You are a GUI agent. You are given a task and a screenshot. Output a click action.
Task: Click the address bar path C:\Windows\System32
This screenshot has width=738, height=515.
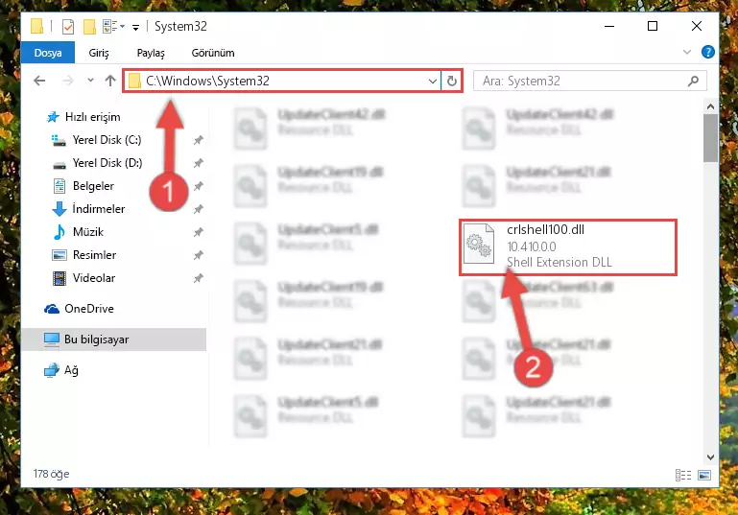tap(207, 81)
